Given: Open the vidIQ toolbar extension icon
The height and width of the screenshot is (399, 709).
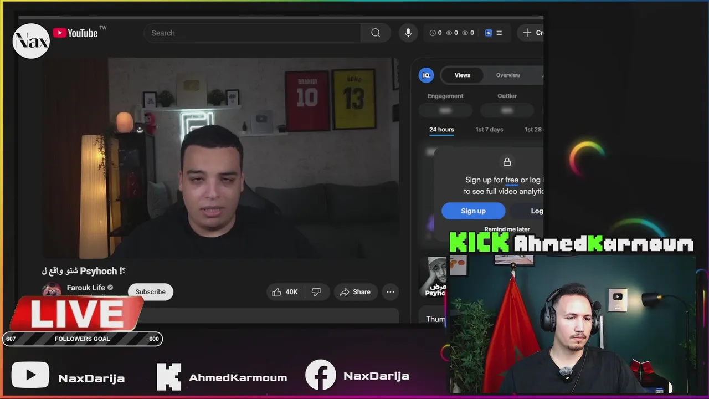Looking at the screenshot, I should click(x=489, y=33).
